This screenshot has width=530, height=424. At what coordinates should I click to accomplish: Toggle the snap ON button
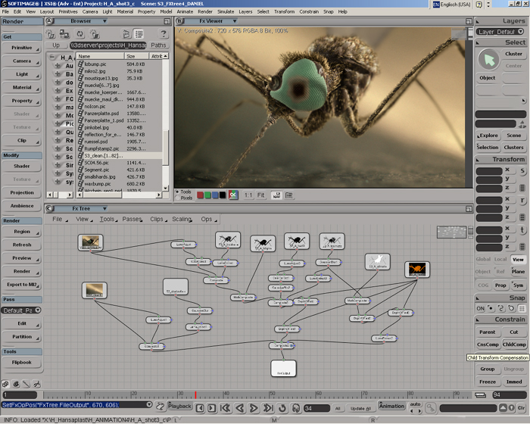point(480,308)
